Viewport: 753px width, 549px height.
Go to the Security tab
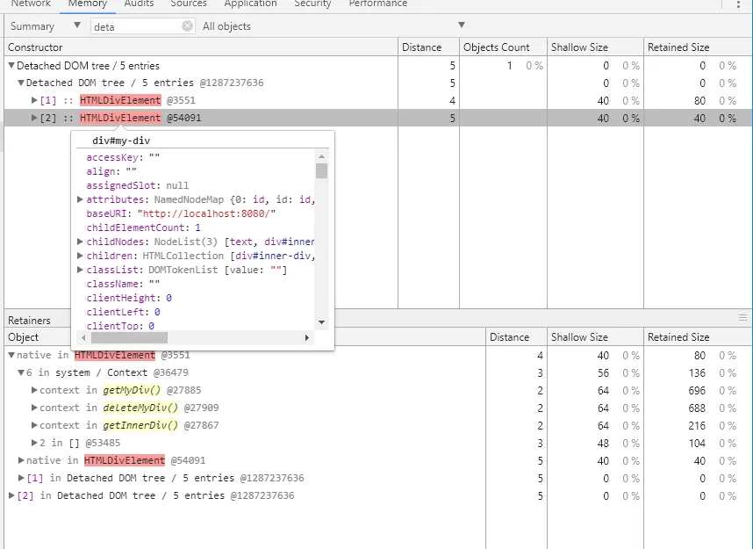pos(312,4)
